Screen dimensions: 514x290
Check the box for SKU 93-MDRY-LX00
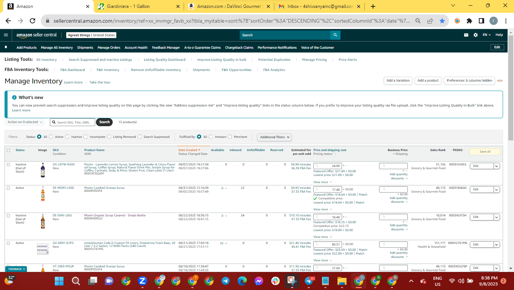(x=8, y=188)
